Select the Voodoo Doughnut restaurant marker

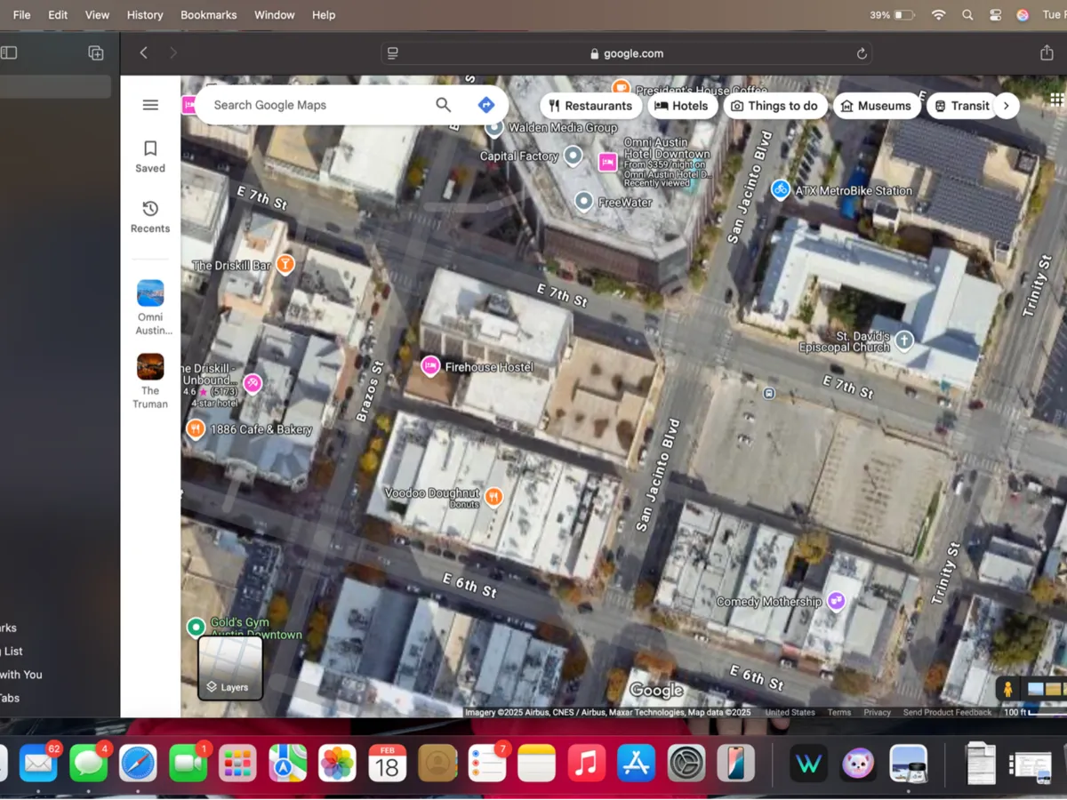tap(493, 496)
